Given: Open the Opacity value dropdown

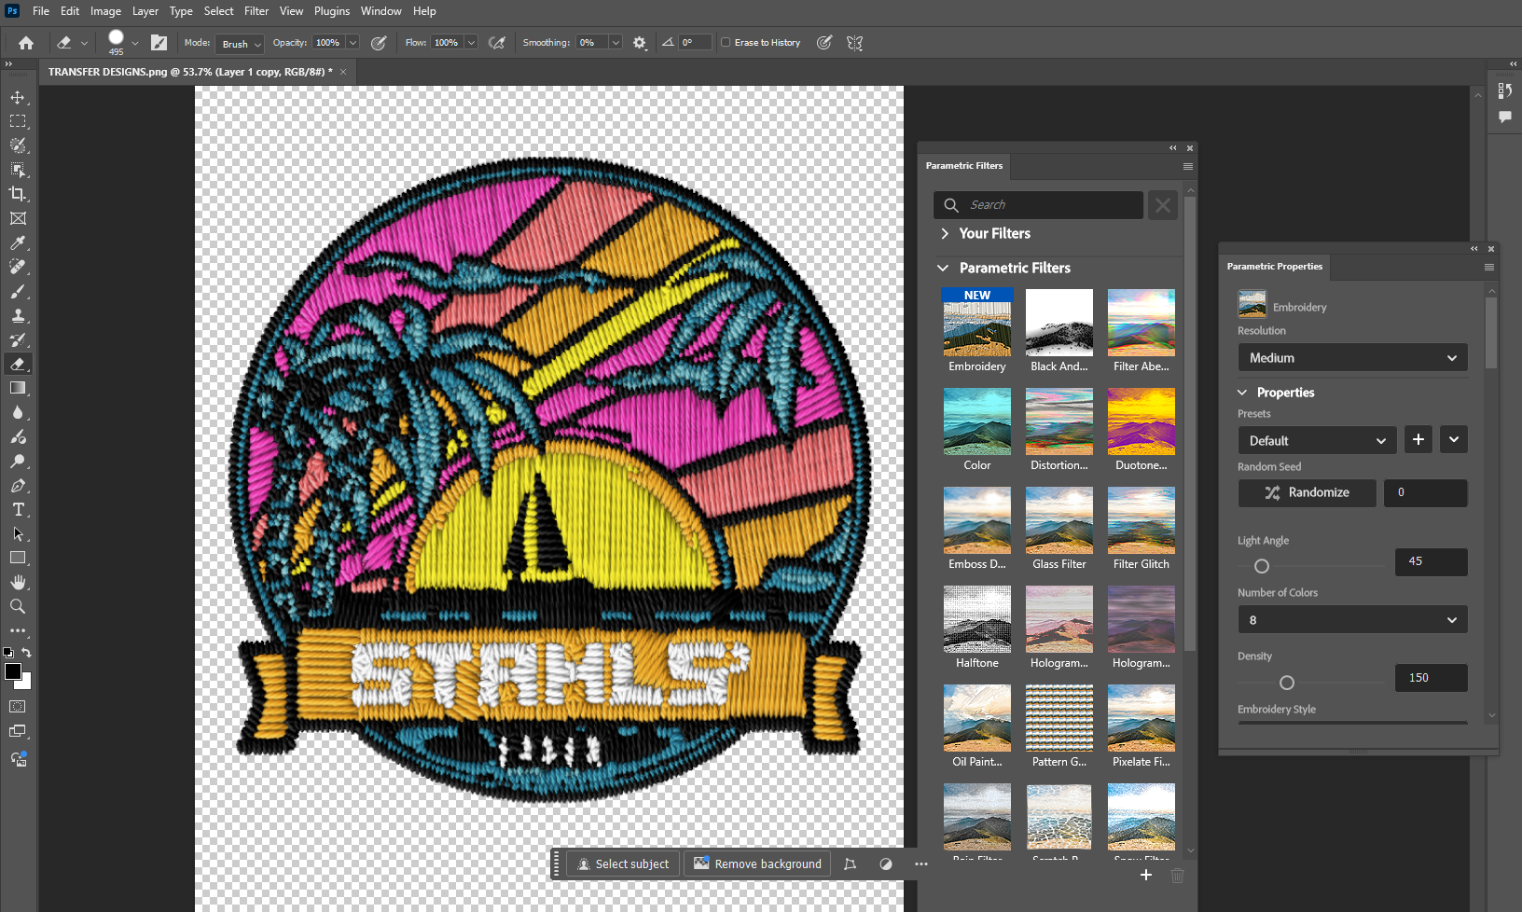Looking at the screenshot, I should 353,43.
